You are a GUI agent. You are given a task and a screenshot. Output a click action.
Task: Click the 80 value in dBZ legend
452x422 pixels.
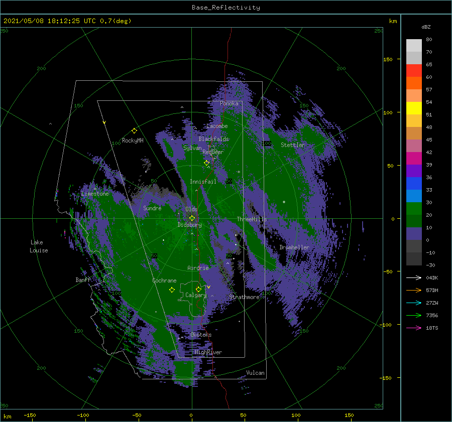click(x=429, y=40)
